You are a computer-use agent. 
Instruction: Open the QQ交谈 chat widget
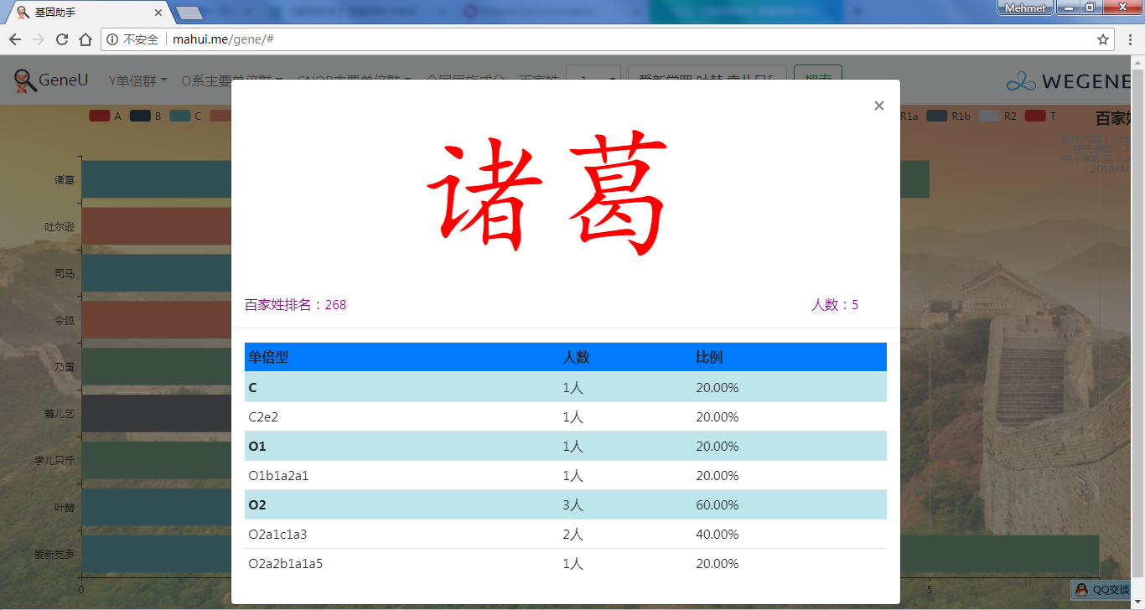click(x=1103, y=590)
